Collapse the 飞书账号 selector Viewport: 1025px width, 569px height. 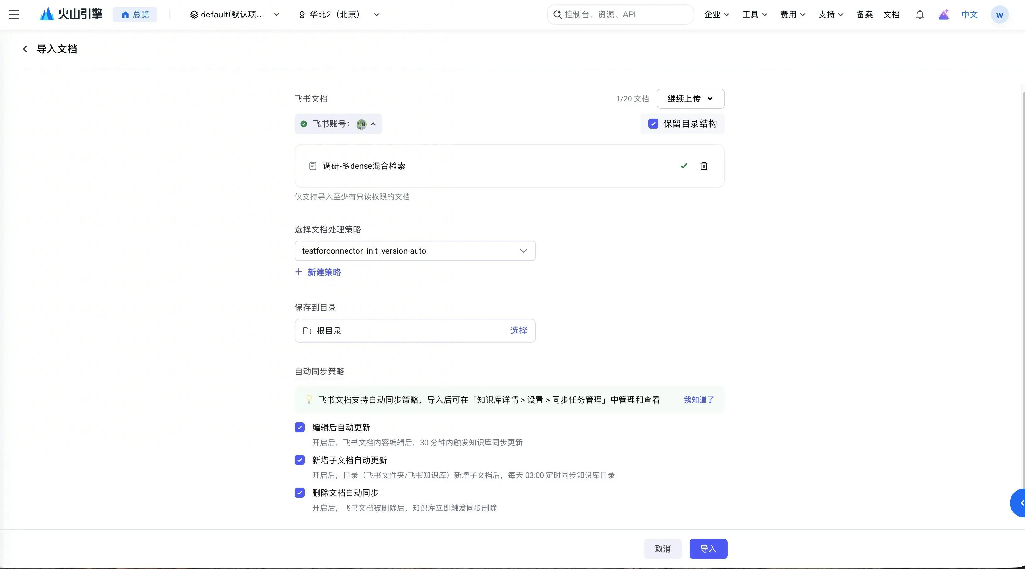coord(338,124)
